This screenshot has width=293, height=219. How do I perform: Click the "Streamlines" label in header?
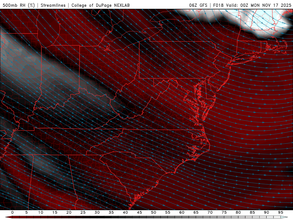pos(53,5)
